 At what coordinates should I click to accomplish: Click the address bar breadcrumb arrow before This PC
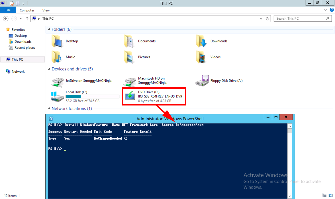click(39, 19)
